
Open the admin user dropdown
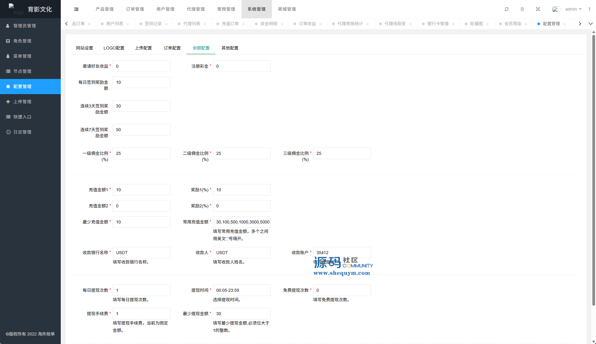[573, 9]
